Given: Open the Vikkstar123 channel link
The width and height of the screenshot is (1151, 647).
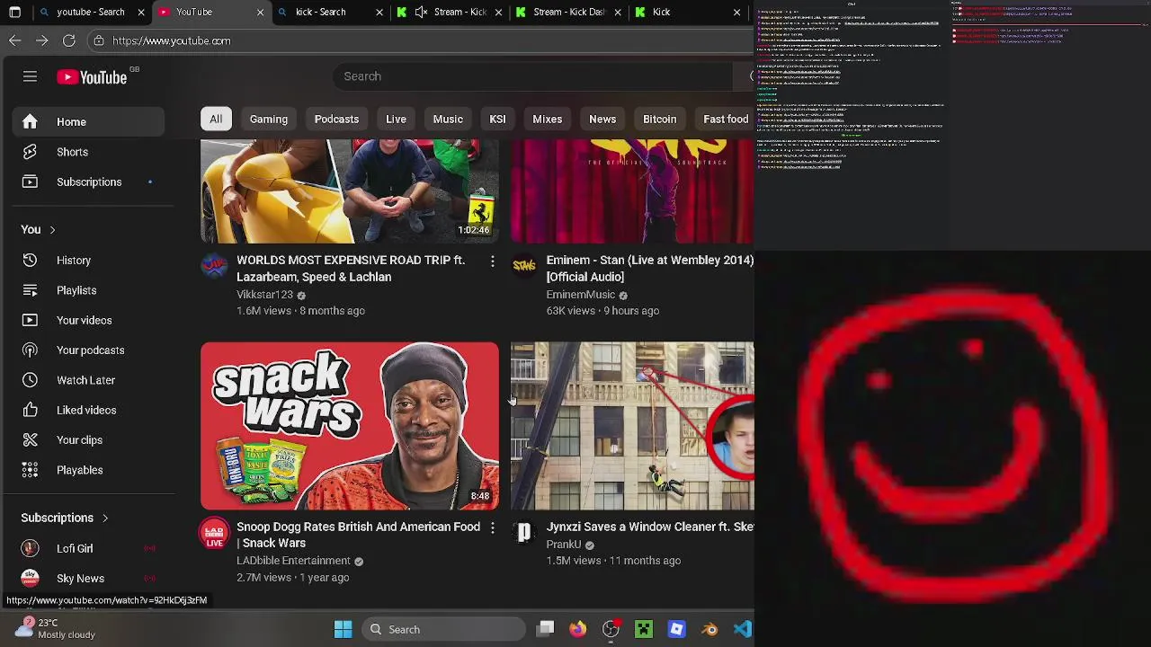Looking at the screenshot, I should 264,295.
